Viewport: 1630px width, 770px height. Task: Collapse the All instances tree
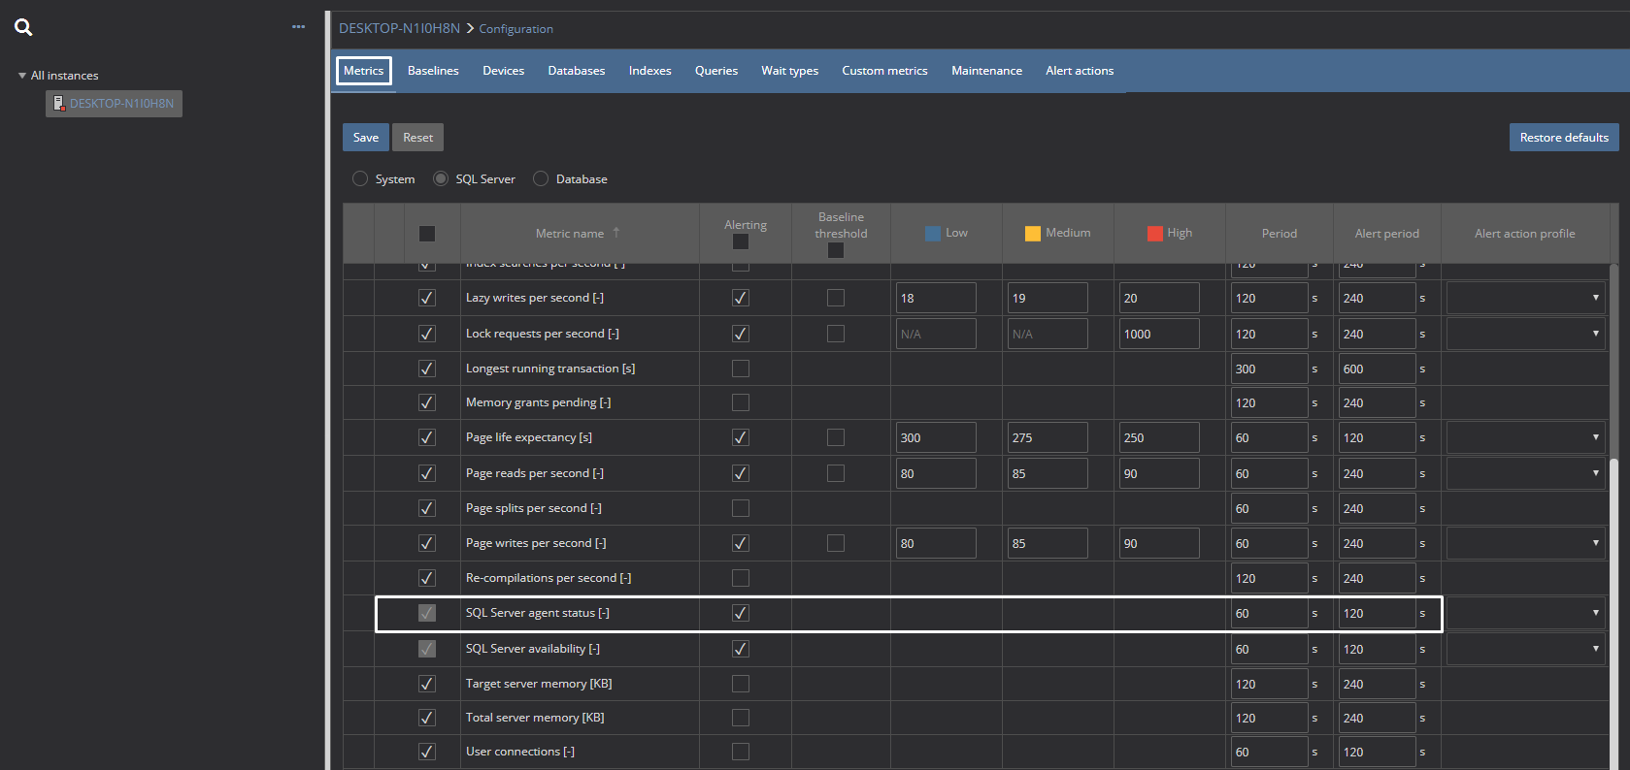coord(22,76)
